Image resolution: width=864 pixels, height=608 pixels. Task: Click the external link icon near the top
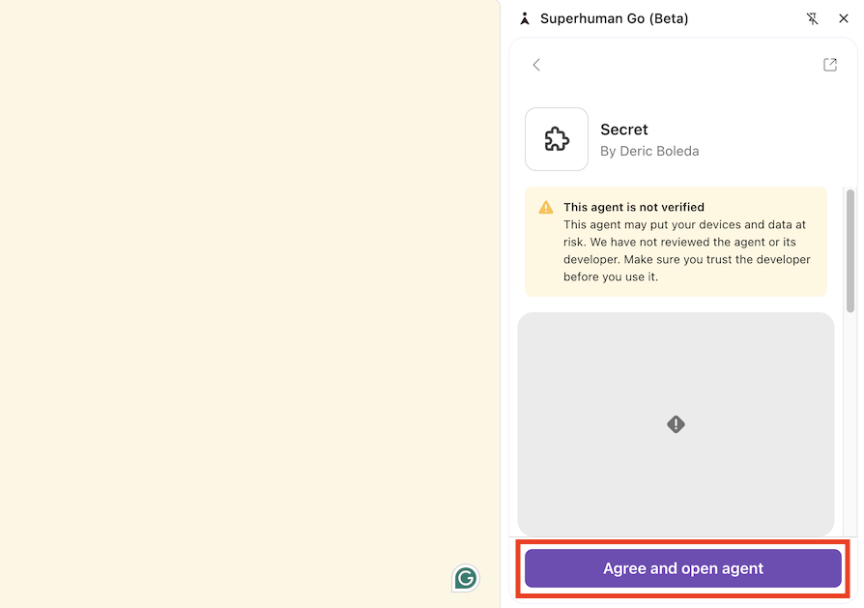click(829, 64)
